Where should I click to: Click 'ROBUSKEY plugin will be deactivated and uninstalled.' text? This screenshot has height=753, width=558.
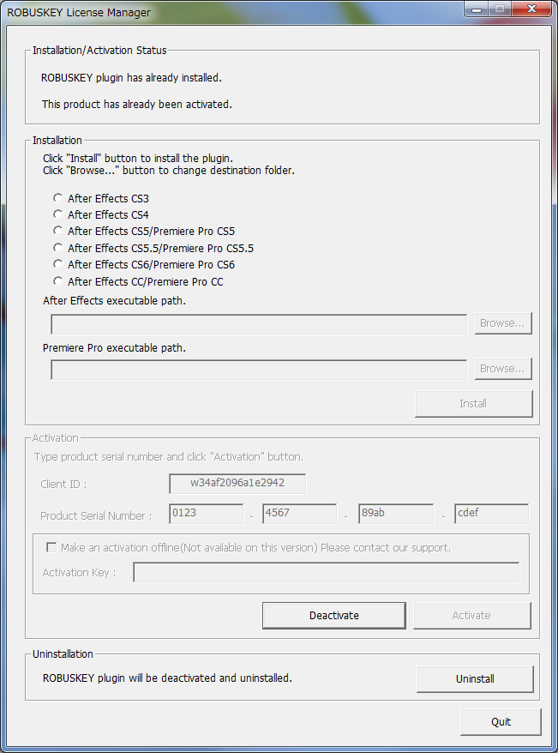point(167,678)
